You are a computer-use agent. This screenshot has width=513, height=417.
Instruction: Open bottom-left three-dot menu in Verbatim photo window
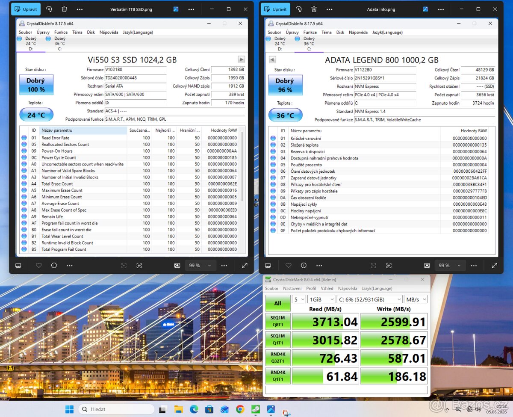(69, 266)
